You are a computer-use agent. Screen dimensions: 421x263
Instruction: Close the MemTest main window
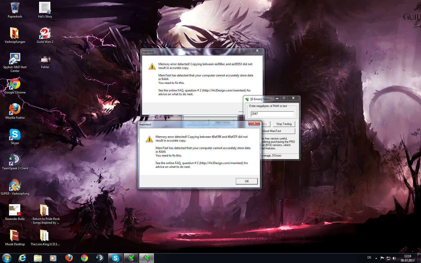293,98
